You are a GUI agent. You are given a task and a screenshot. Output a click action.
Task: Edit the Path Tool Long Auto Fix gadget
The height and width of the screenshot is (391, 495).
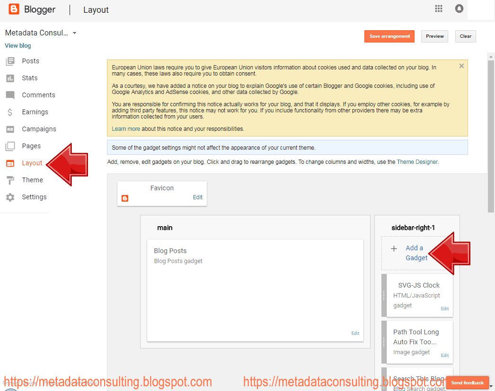pos(444,355)
